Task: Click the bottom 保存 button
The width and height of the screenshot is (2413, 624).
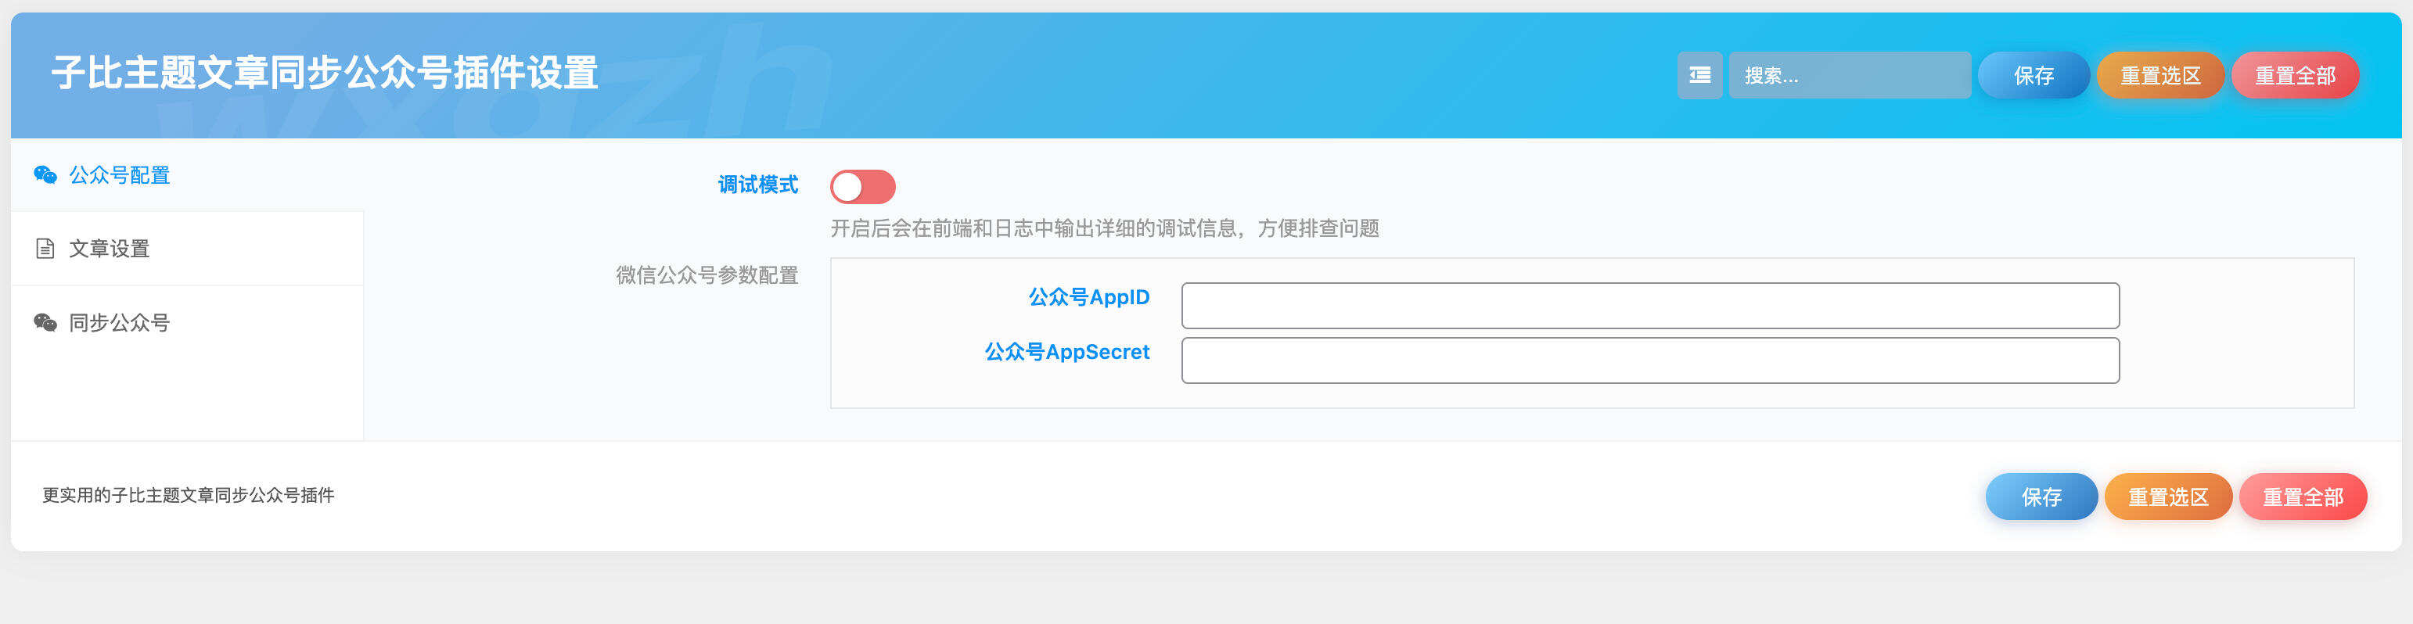Action: tap(2041, 497)
